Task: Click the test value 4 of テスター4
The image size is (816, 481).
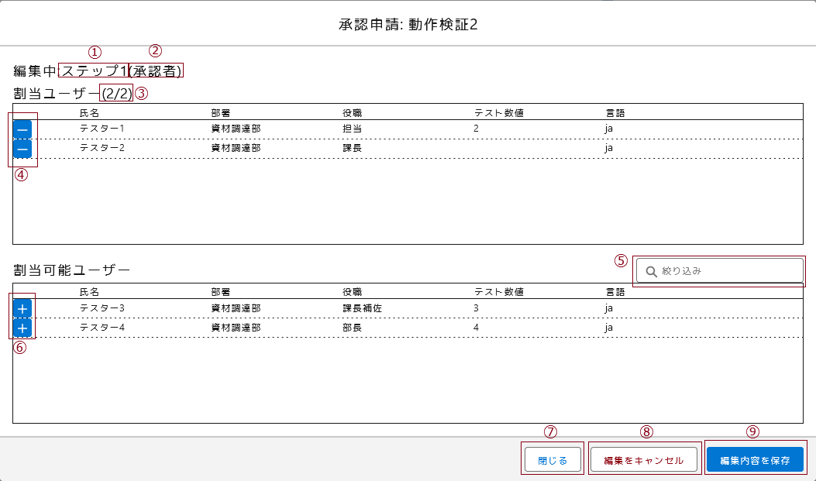Action: [x=476, y=328]
